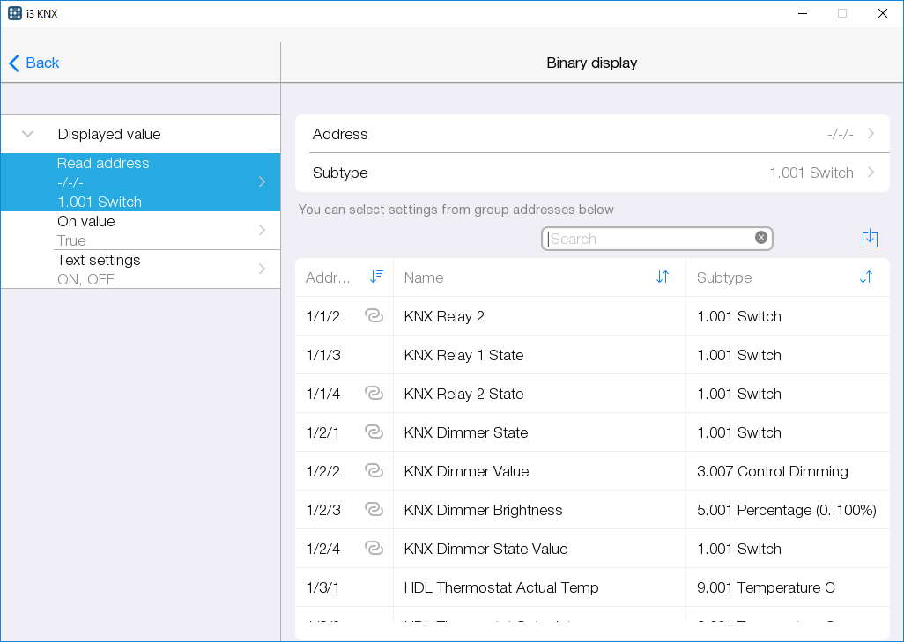Collapse the Displayed value section
Image resolution: width=904 pixels, height=642 pixels.
tap(26, 134)
